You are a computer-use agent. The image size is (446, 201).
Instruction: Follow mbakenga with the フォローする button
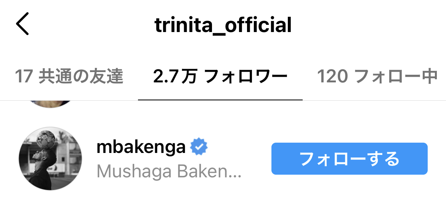(349, 159)
